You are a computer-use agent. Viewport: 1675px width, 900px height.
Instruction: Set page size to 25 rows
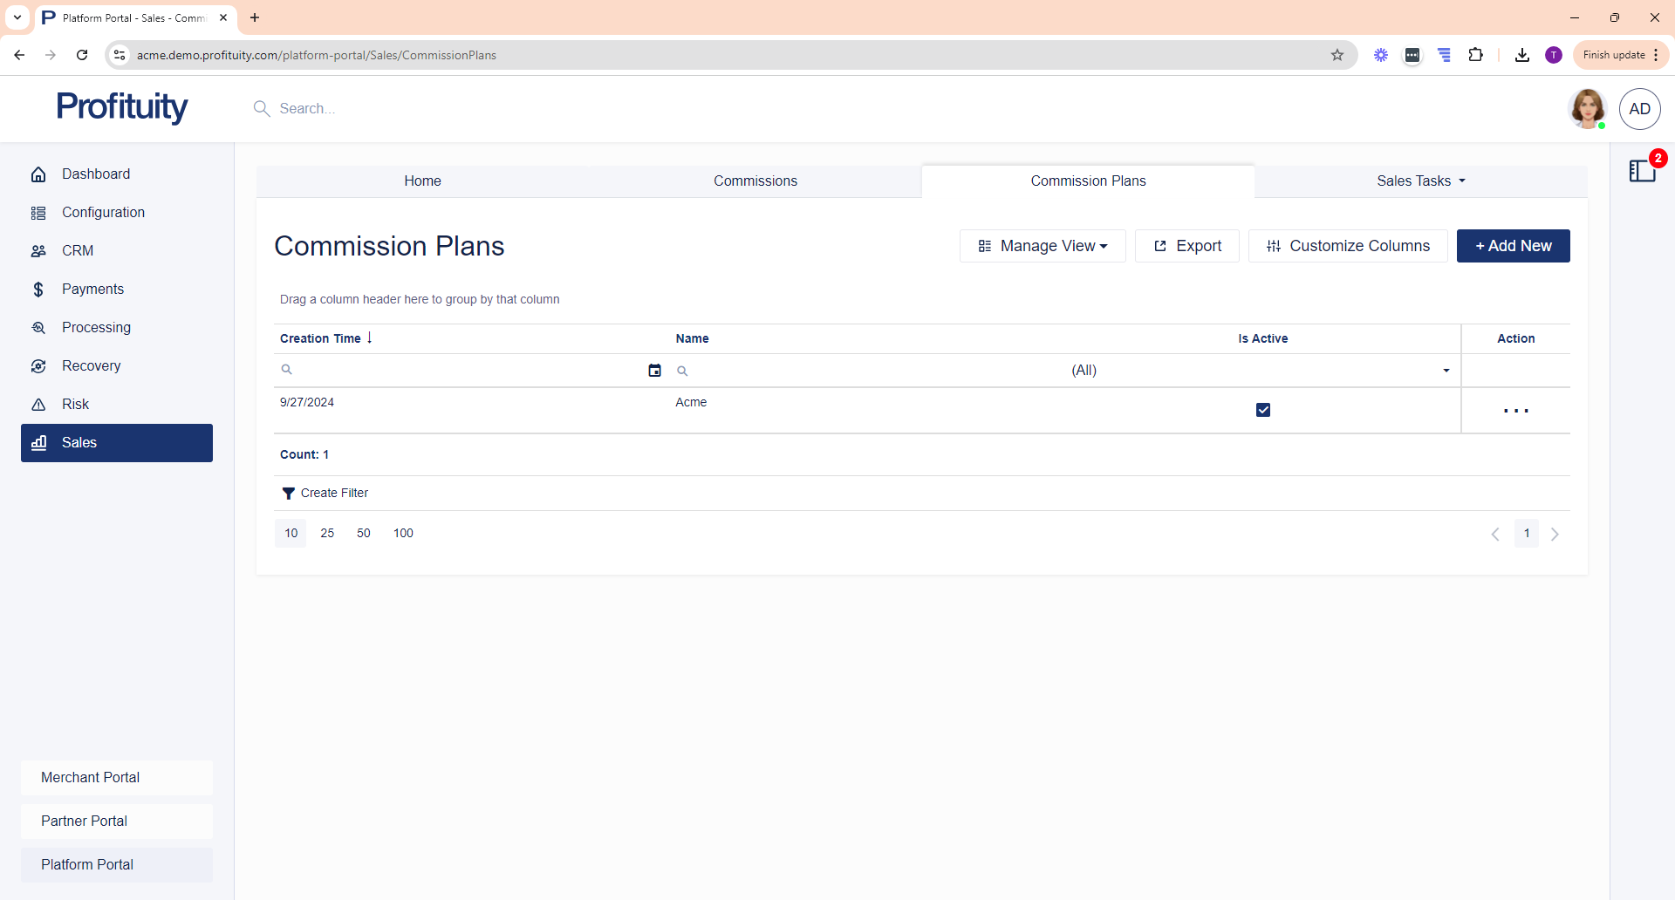tap(327, 534)
